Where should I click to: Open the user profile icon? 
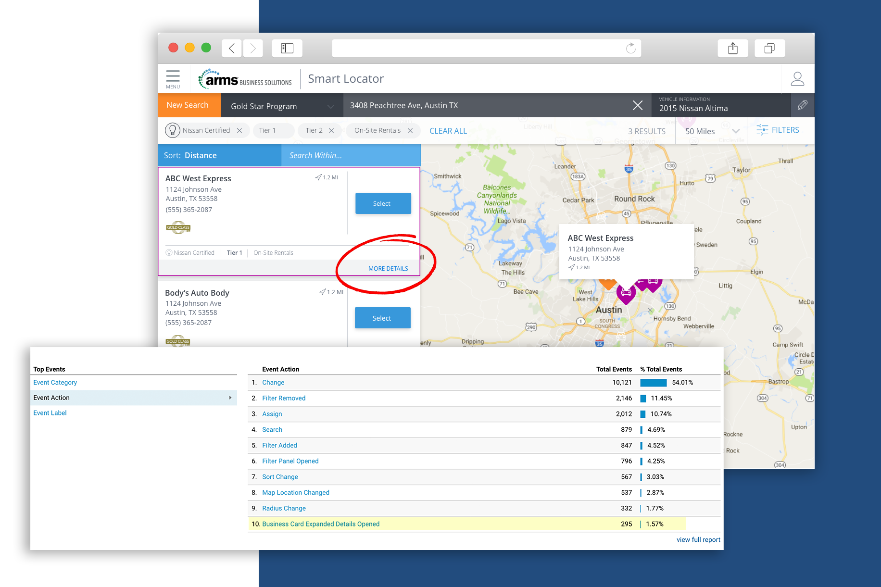(x=797, y=78)
